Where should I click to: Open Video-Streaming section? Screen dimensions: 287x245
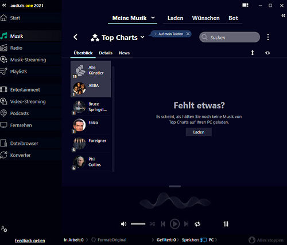30,101
